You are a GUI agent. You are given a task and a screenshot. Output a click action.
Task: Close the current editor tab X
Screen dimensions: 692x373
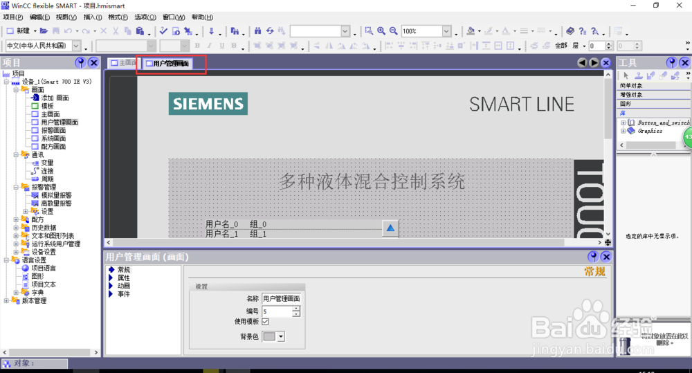(x=606, y=63)
